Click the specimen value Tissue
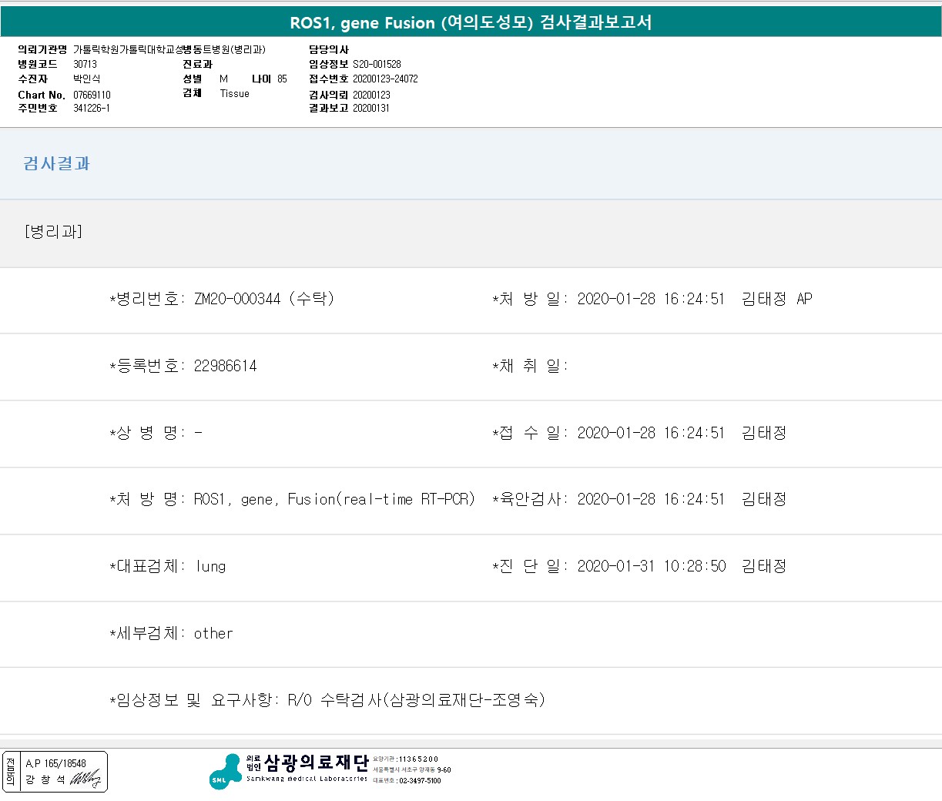The height and width of the screenshot is (801, 942). (x=234, y=93)
